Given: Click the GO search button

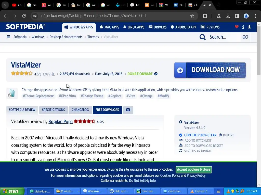Looking at the screenshot, I should [x=245, y=37].
